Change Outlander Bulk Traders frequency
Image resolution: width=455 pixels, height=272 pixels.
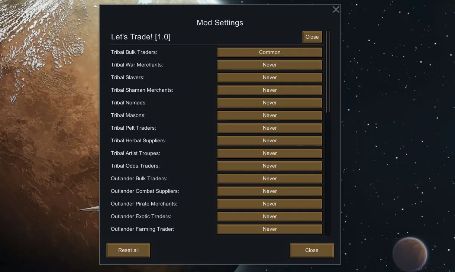[x=270, y=178]
